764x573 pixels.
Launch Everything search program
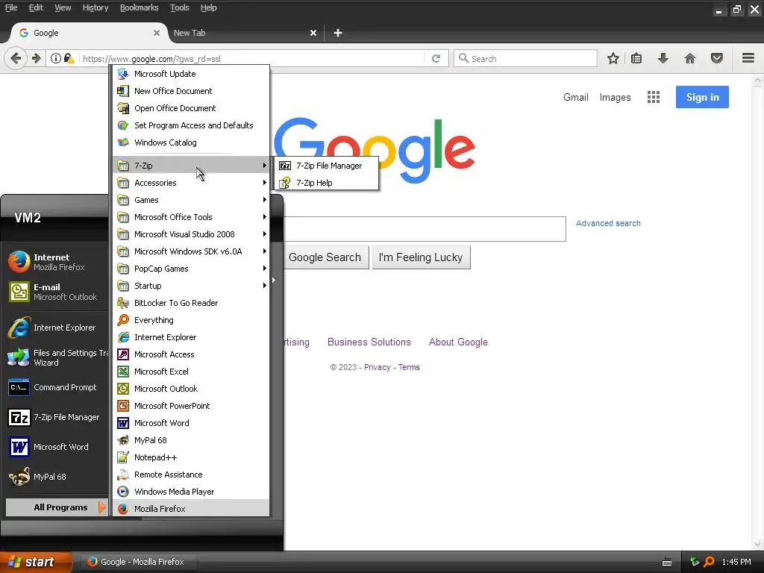click(x=191, y=320)
